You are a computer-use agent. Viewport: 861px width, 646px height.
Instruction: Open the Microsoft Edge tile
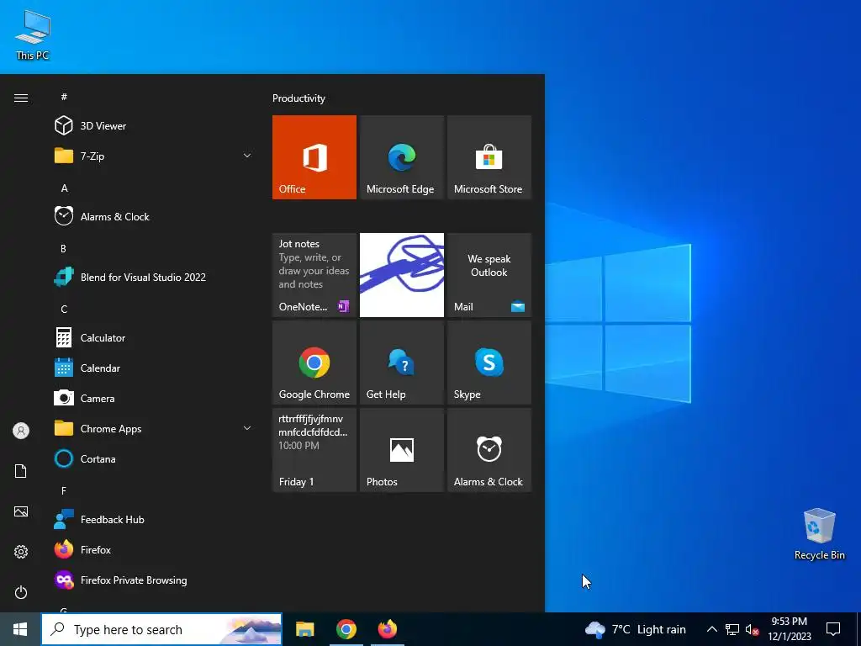click(x=401, y=157)
